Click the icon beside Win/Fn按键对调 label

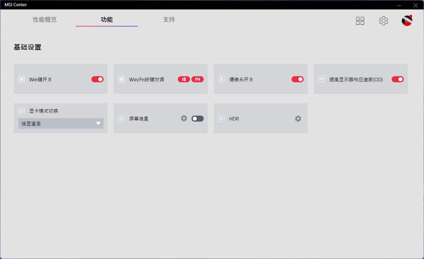pos(122,79)
